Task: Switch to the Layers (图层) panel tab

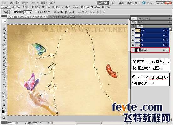Action: pos(134,26)
